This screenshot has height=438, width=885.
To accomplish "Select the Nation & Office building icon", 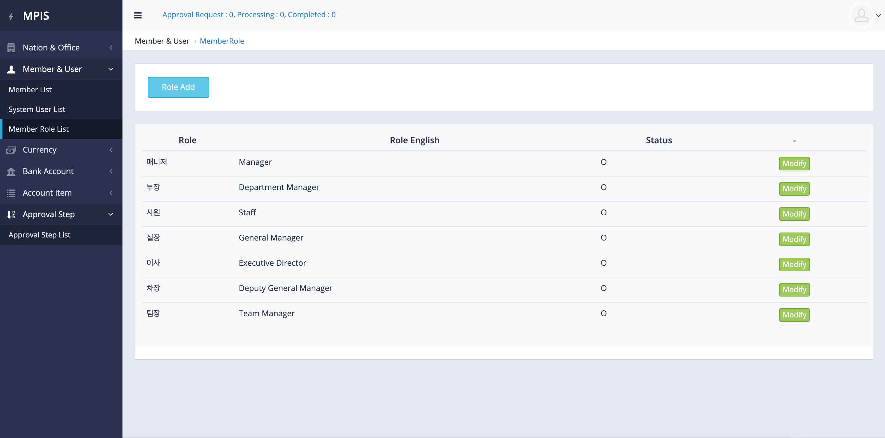I will (x=11, y=47).
